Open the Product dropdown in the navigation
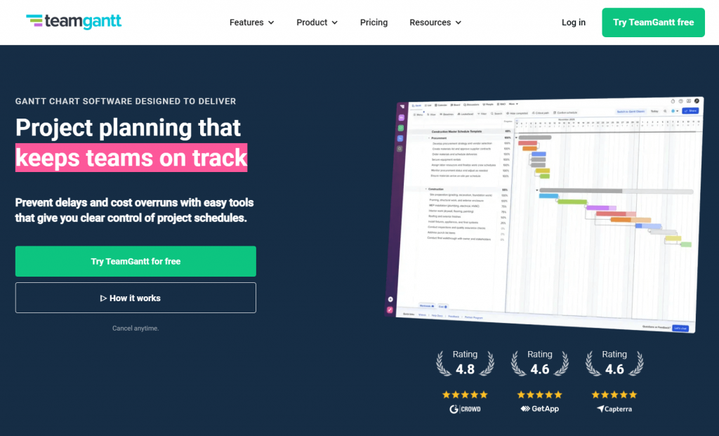 (x=317, y=22)
